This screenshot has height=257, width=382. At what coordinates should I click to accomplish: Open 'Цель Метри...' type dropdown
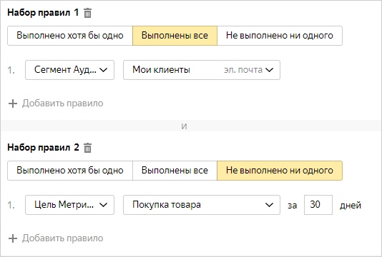click(69, 205)
